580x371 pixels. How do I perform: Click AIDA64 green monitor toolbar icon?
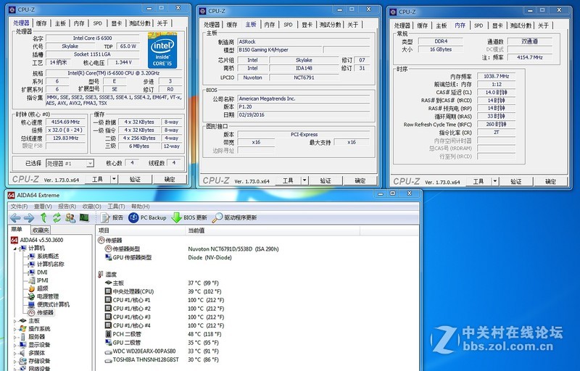pos(84,217)
